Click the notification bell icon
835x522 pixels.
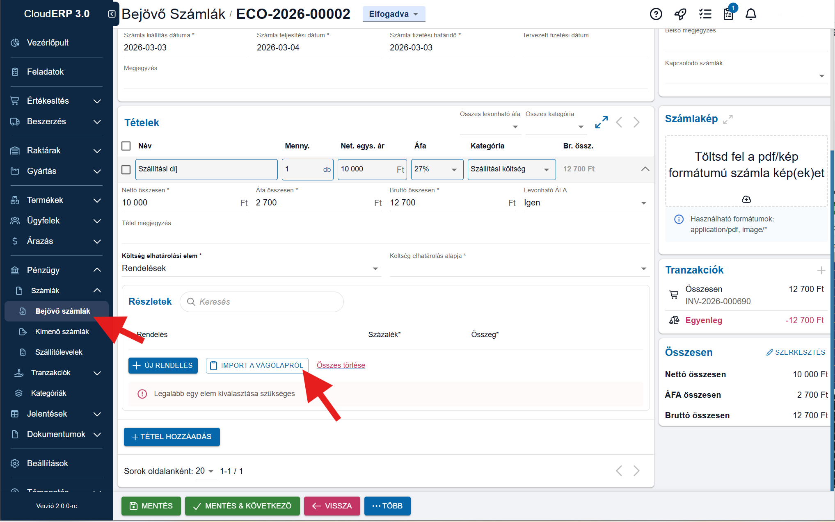click(751, 14)
